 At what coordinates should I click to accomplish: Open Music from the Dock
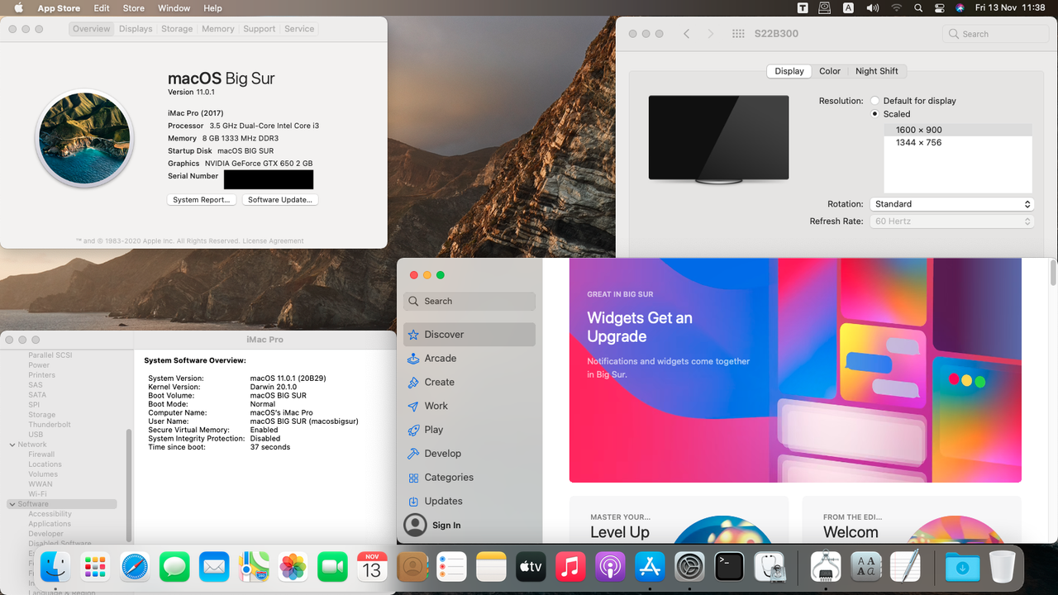click(x=570, y=567)
